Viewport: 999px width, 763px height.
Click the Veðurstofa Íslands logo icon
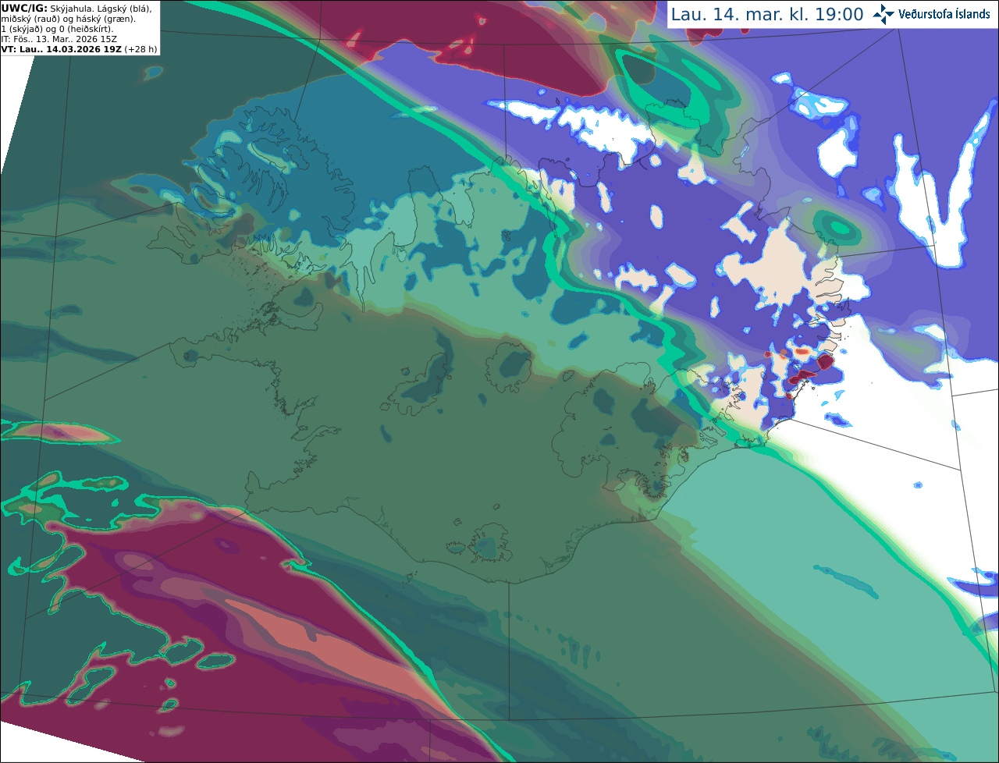click(x=883, y=14)
